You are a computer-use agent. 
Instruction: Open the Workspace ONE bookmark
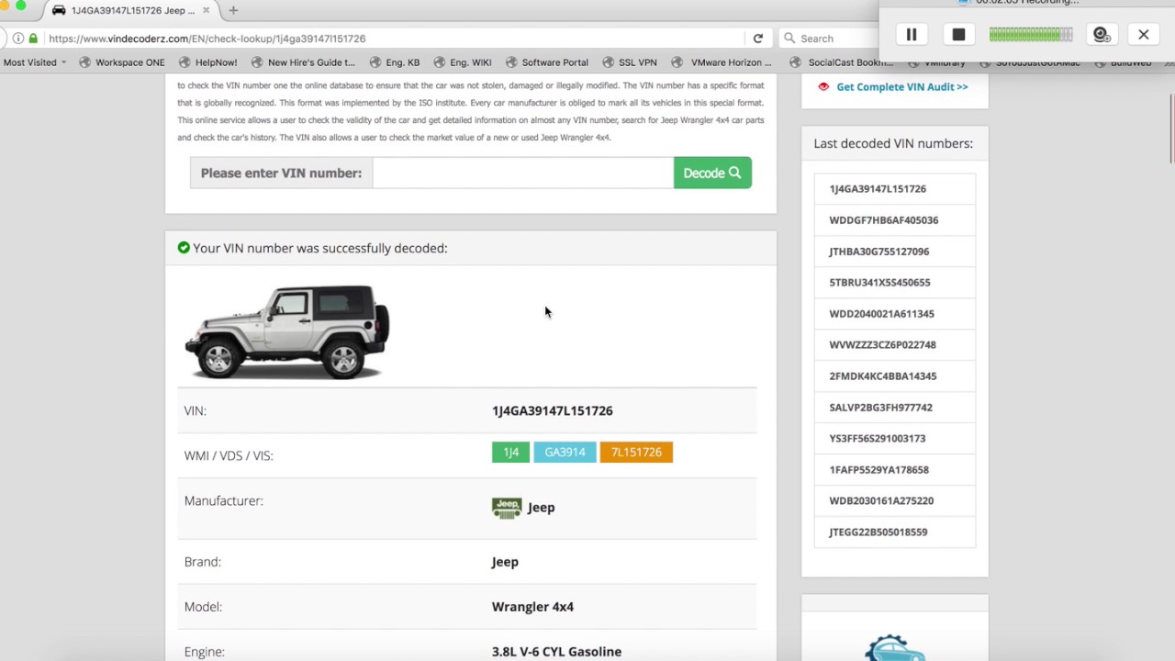pyautogui.click(x=122, y=62)
